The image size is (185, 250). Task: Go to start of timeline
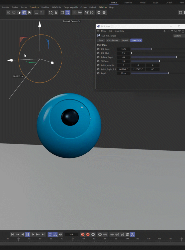click(12, 234)
